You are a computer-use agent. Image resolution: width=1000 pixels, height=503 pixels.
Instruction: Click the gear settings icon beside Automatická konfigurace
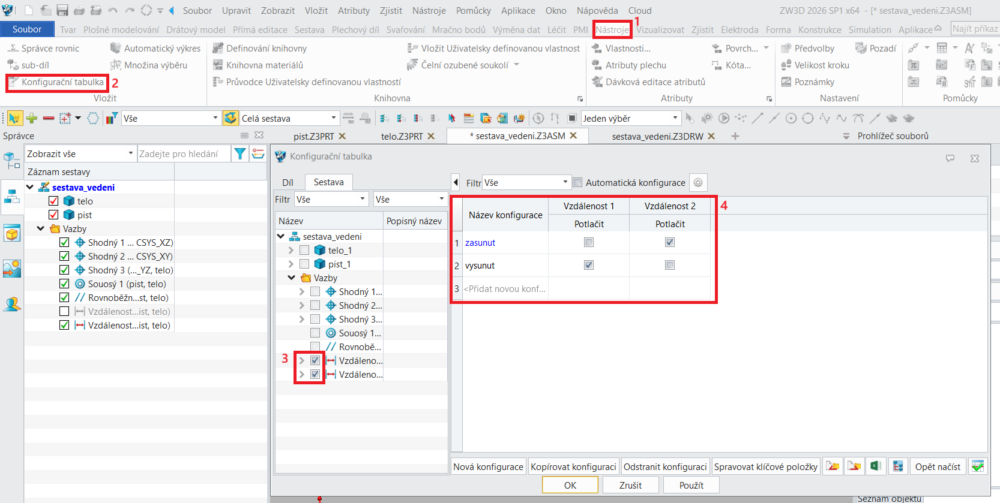pyautogui.click(x=697, y=183)
